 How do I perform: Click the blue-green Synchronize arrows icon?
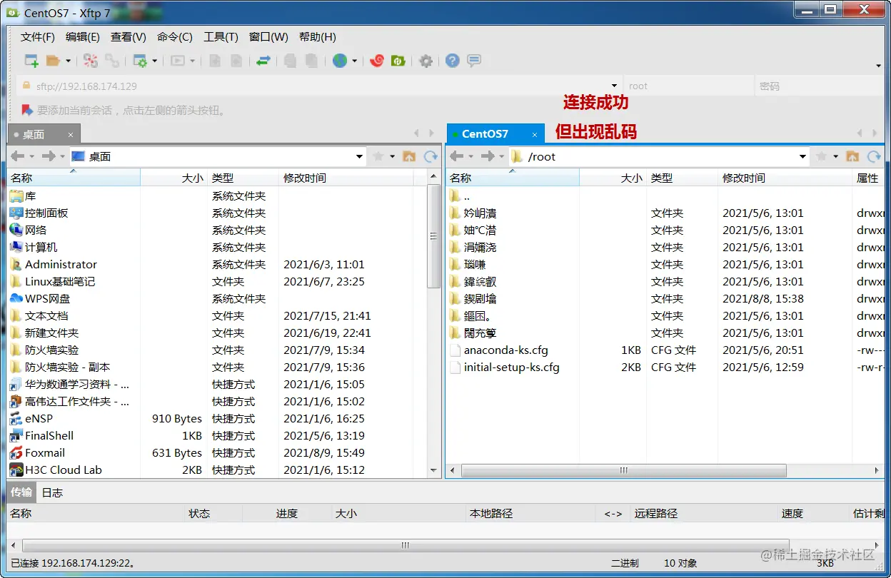click(263, 61)
